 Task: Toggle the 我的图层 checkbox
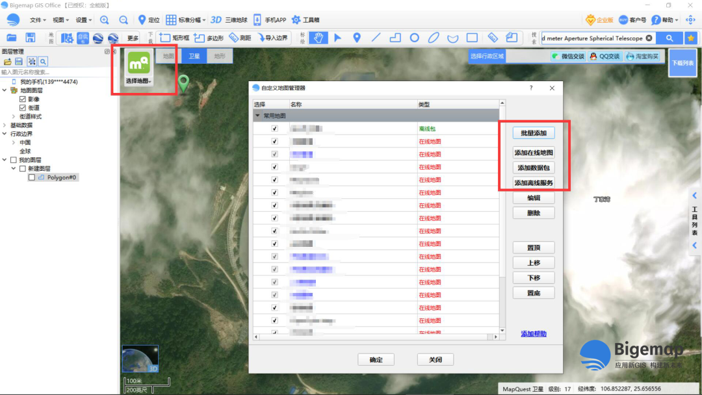pyautogui.click(x=14, y=160)
